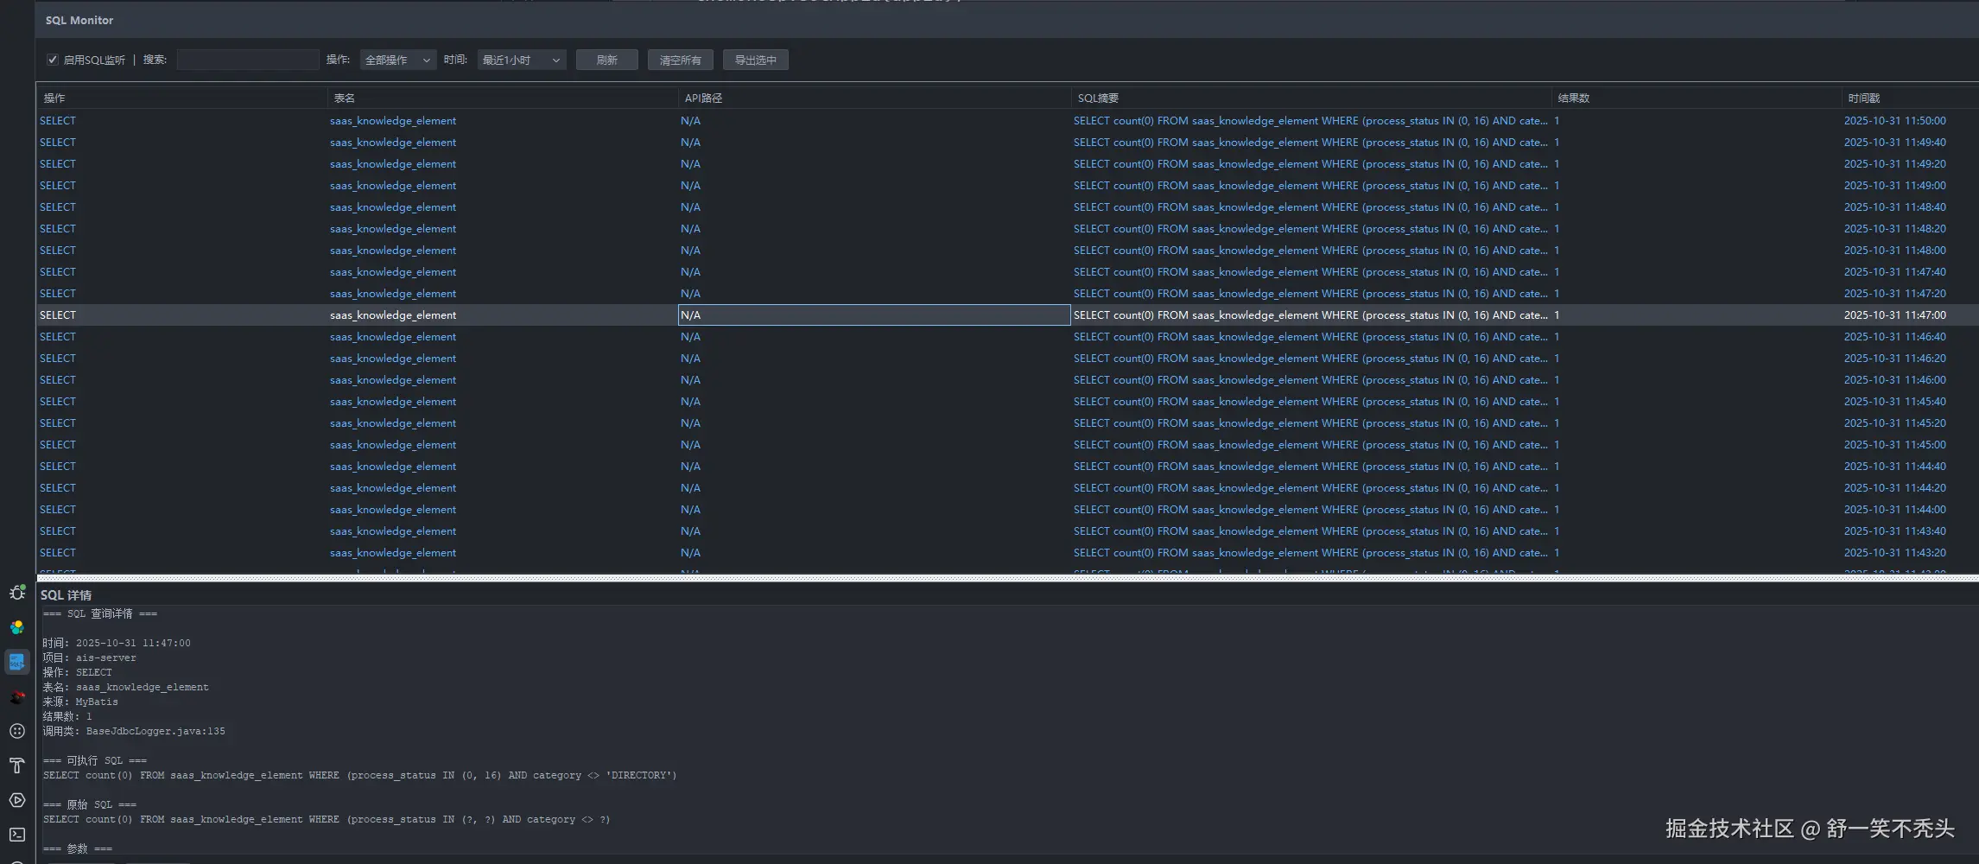Image resolution: width=1979 pixels, height=864 pixels.
Task: Open the four-dot circle sidebar icon
Action: point(17,731)
